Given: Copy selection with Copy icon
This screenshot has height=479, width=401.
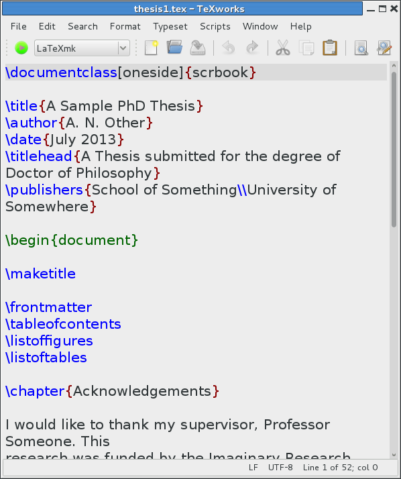Looking at the screenshot, I should click(x=306, y=48).
